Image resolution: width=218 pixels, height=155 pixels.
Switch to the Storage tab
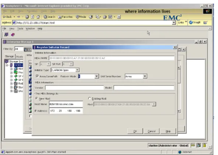9,56
